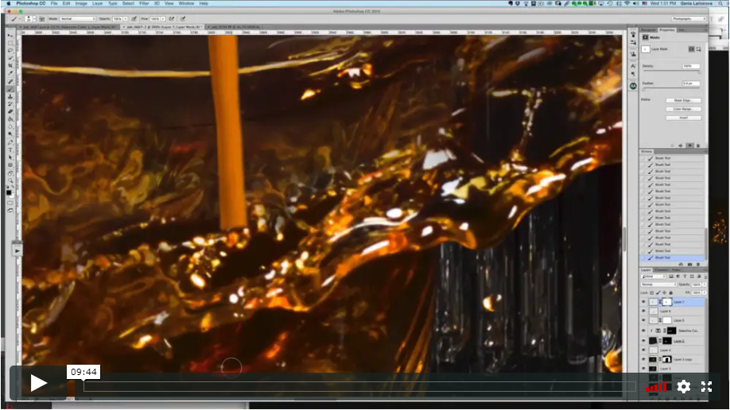
Task: Adjust the Density slider handle
Action: [699, 72]
